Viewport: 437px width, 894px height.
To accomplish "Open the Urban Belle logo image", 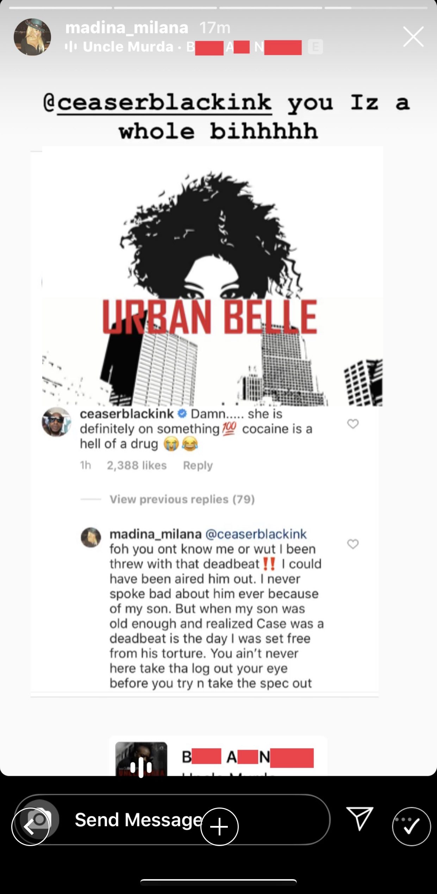I will click(x=212, y=276).
